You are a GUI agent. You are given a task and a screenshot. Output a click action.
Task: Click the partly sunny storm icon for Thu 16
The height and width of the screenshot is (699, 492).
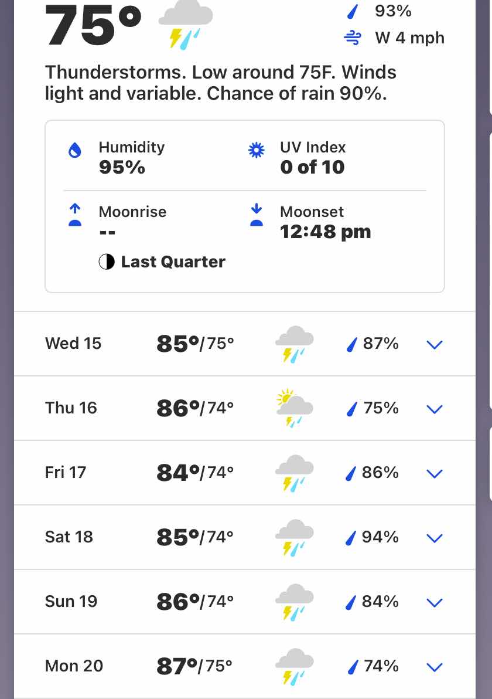point(294,408)
